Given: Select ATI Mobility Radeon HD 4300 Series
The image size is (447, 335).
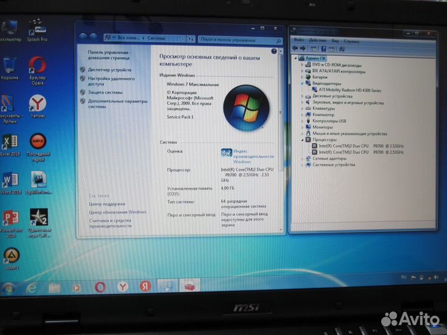Looking at the screenshot, I should coord(350,90).
